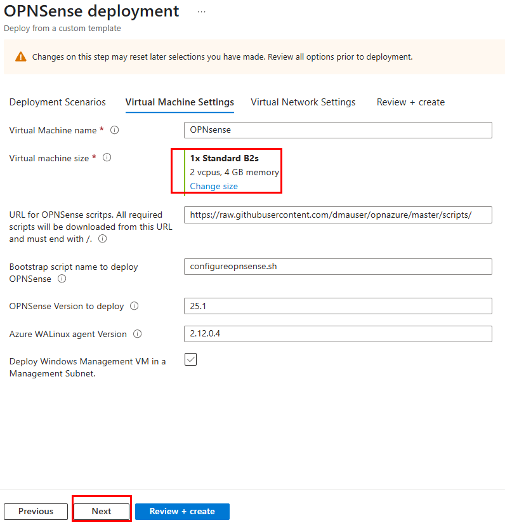Click the orange warning triangle icon
This screenshot has height=525, width=505.
(x=21, y=56)
